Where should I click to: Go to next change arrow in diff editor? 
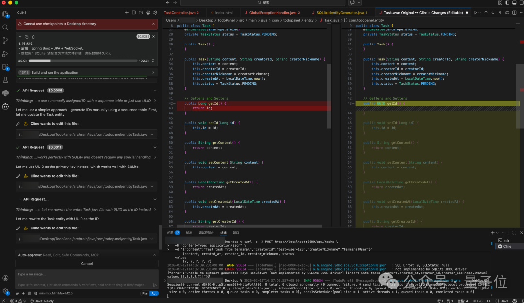[493, 12]
